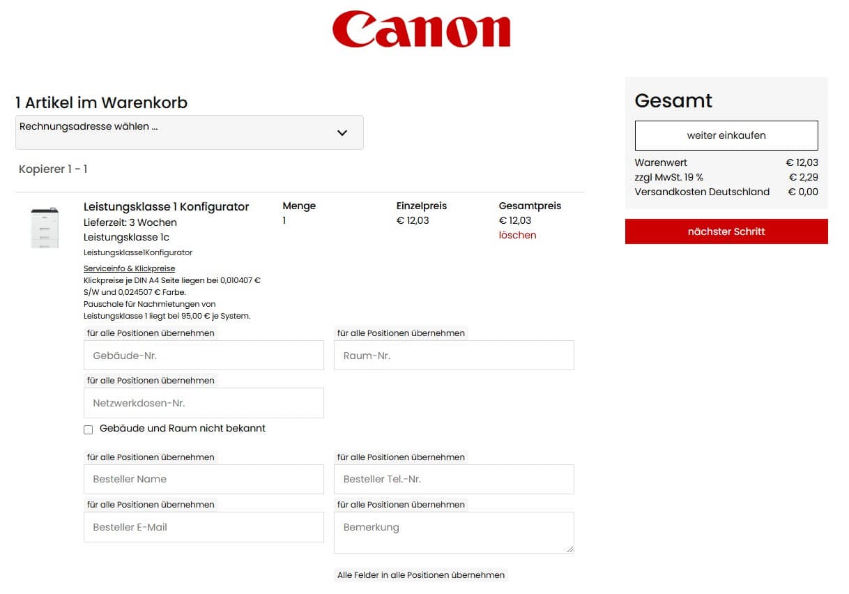Click Alle Felder in alle Positionen übernehmen
Image resolution: width=849 pixels, height=594 pixels.
[421, 574]
